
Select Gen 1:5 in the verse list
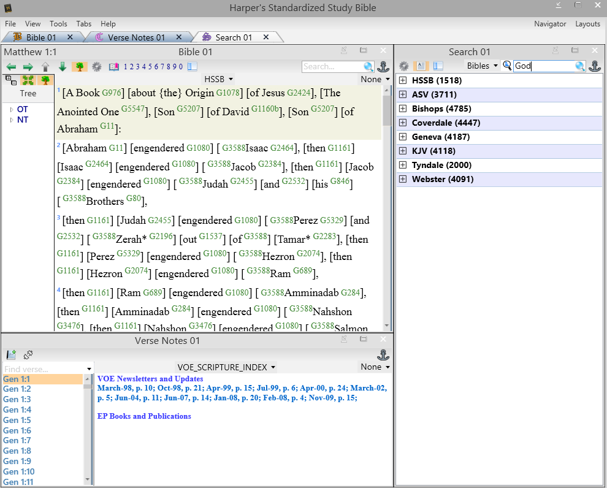point(17,420)
